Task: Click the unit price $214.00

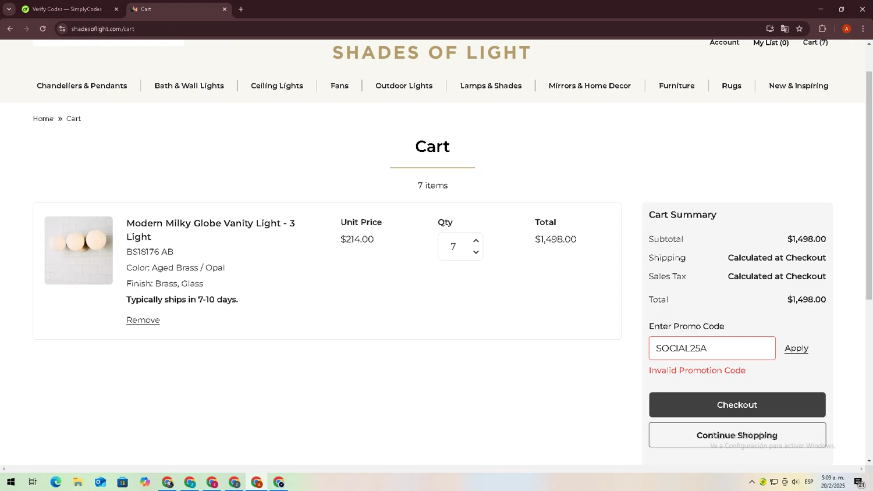Action: 357,239
